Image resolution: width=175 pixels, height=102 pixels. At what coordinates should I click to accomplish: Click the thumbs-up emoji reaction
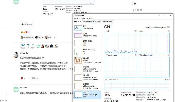pyautogui.click(x=24, y=32)
